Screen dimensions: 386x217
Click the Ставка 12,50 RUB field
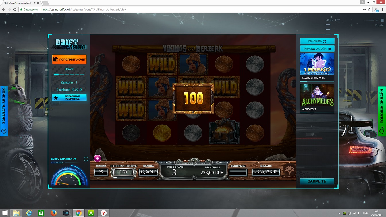pyautogui.click(x=148, y=172)
